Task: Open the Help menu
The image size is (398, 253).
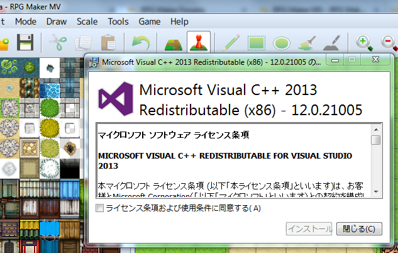Action: tap(179, 21)
